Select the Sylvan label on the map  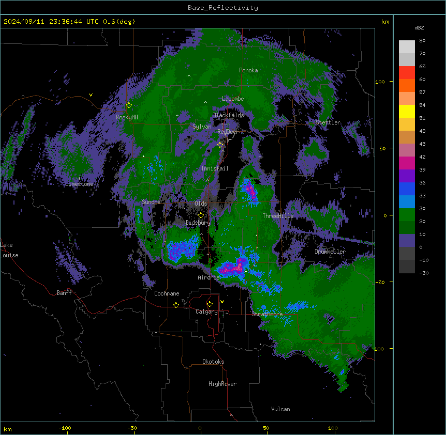pos(202,127)
